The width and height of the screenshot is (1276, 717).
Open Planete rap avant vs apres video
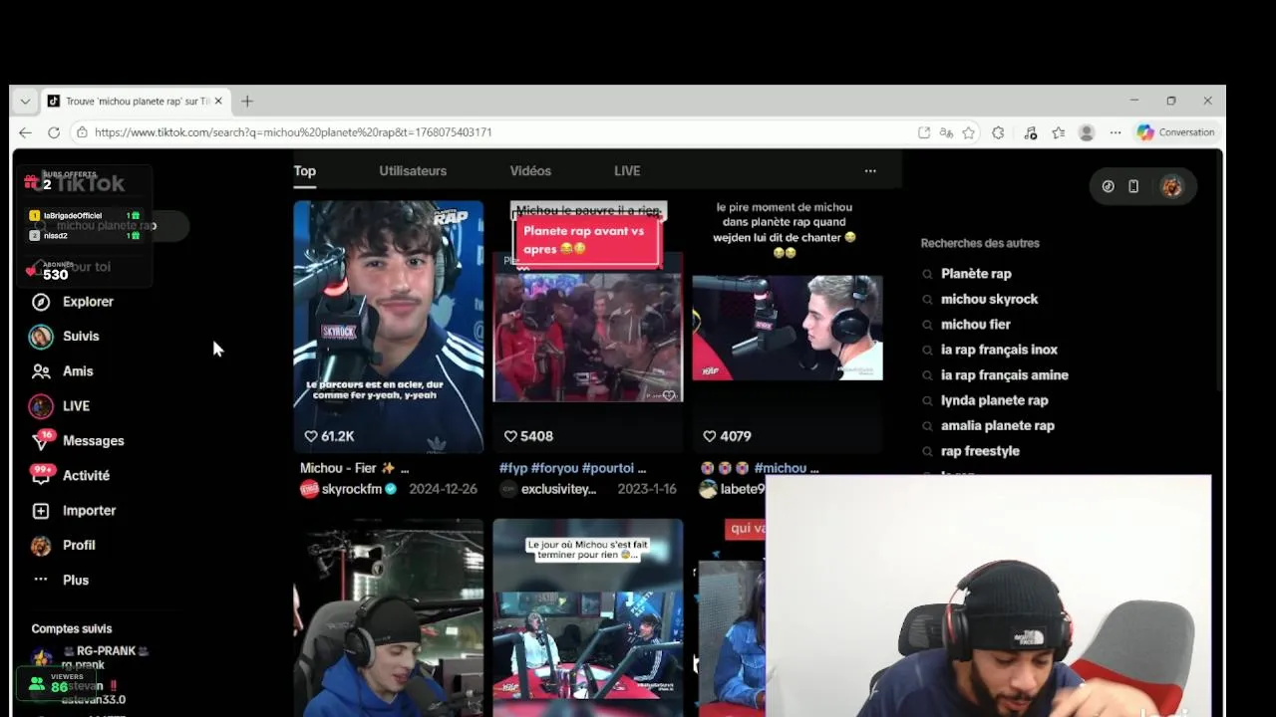coord(588,327)
